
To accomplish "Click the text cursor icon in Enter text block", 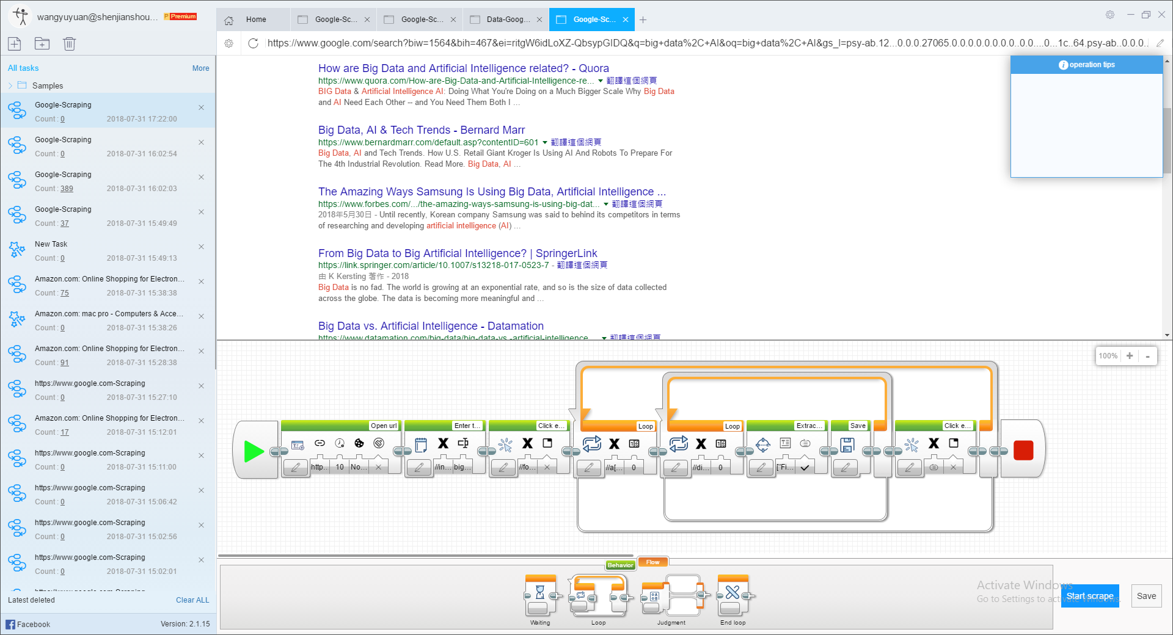I will 463,443.
